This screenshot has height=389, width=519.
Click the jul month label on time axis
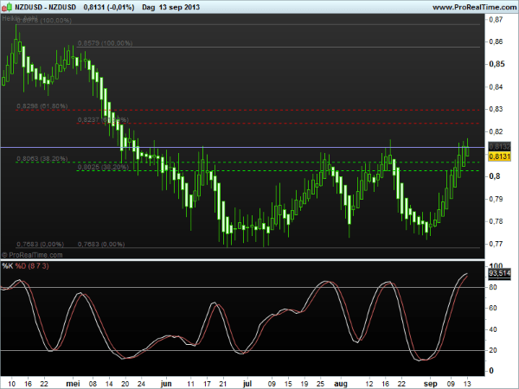pos(247,383)
